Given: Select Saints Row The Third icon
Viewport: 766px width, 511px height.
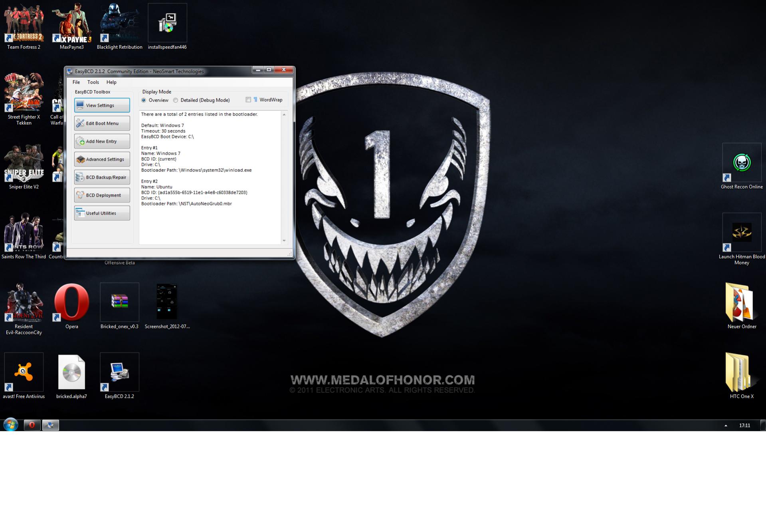Looking at the screenshot, I should tap(24, 237).
